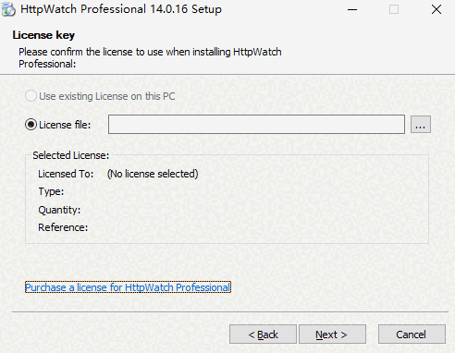Image resolution: width=455 pixels, height=353 pixels.
Task: Open 'Purchase a license for HttpWatch Professional' link
Action: pos(128,287)
